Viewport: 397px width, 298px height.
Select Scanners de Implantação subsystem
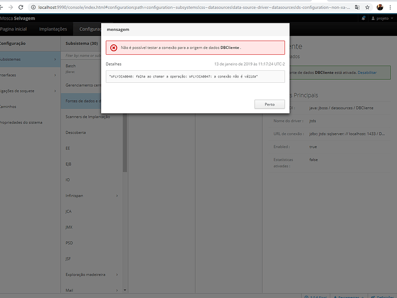pyautogui.click(x=87, y=117)
